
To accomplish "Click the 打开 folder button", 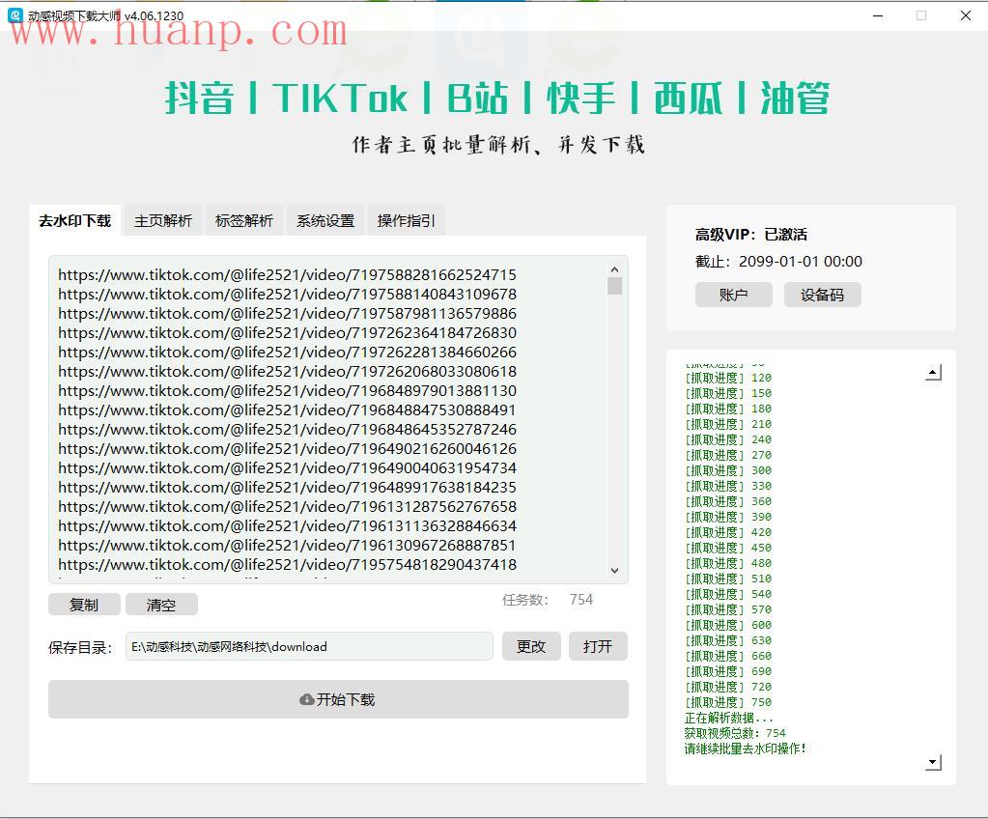I will (598, 646).
